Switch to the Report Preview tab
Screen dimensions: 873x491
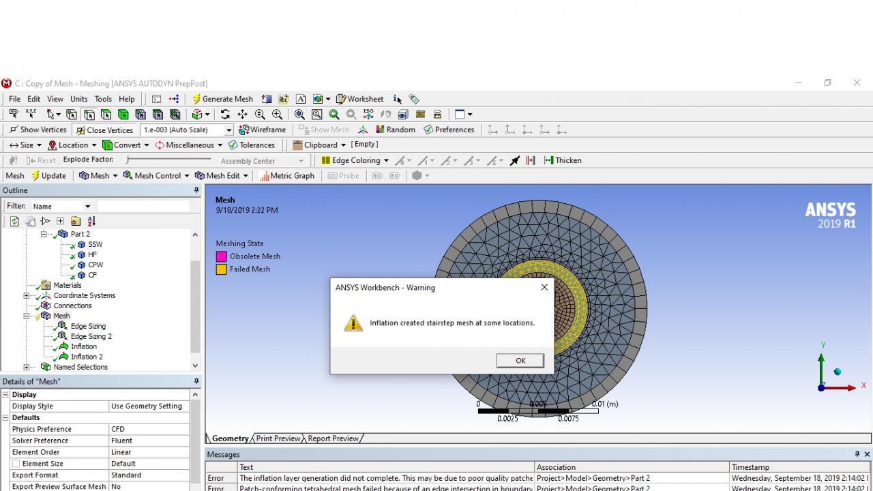[333, 438]
